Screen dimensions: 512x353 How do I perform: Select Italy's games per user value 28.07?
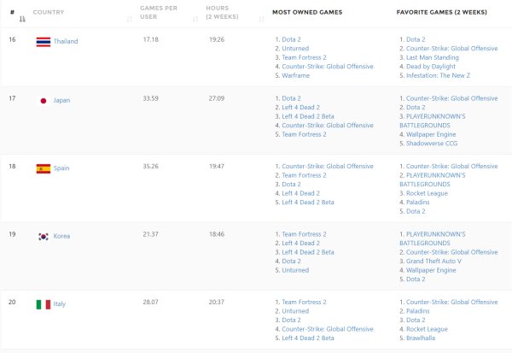point(150,302)
